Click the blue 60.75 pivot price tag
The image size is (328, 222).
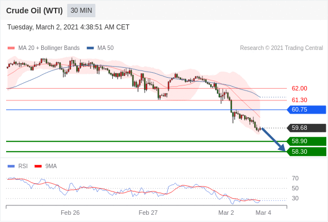tap(306, 110)
